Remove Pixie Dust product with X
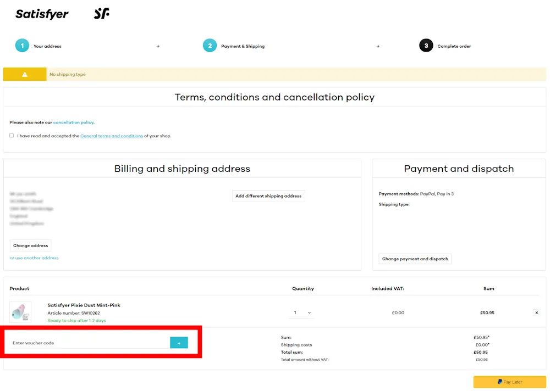This screenshot has height=391, width=550. point(536,312)
